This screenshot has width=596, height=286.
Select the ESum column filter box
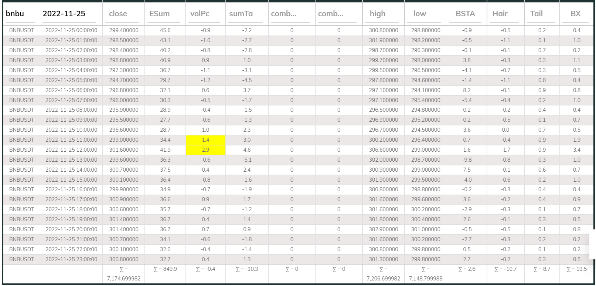coord(165,14)
